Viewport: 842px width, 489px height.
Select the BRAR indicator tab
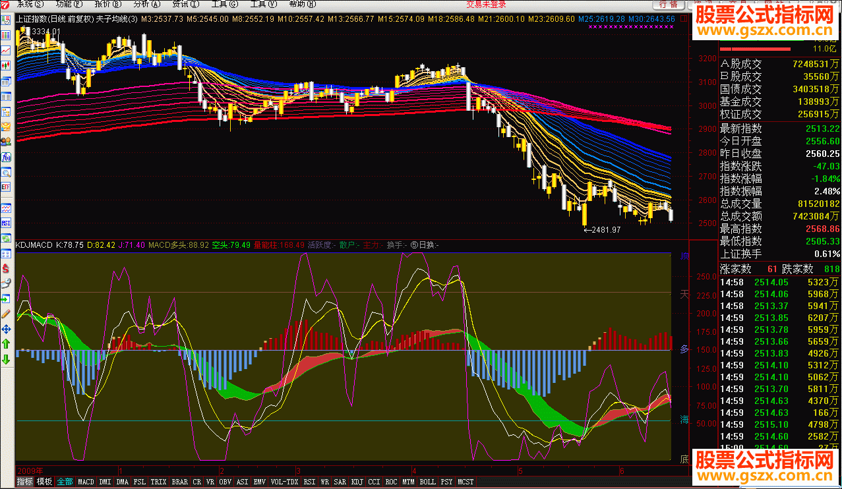180,482
